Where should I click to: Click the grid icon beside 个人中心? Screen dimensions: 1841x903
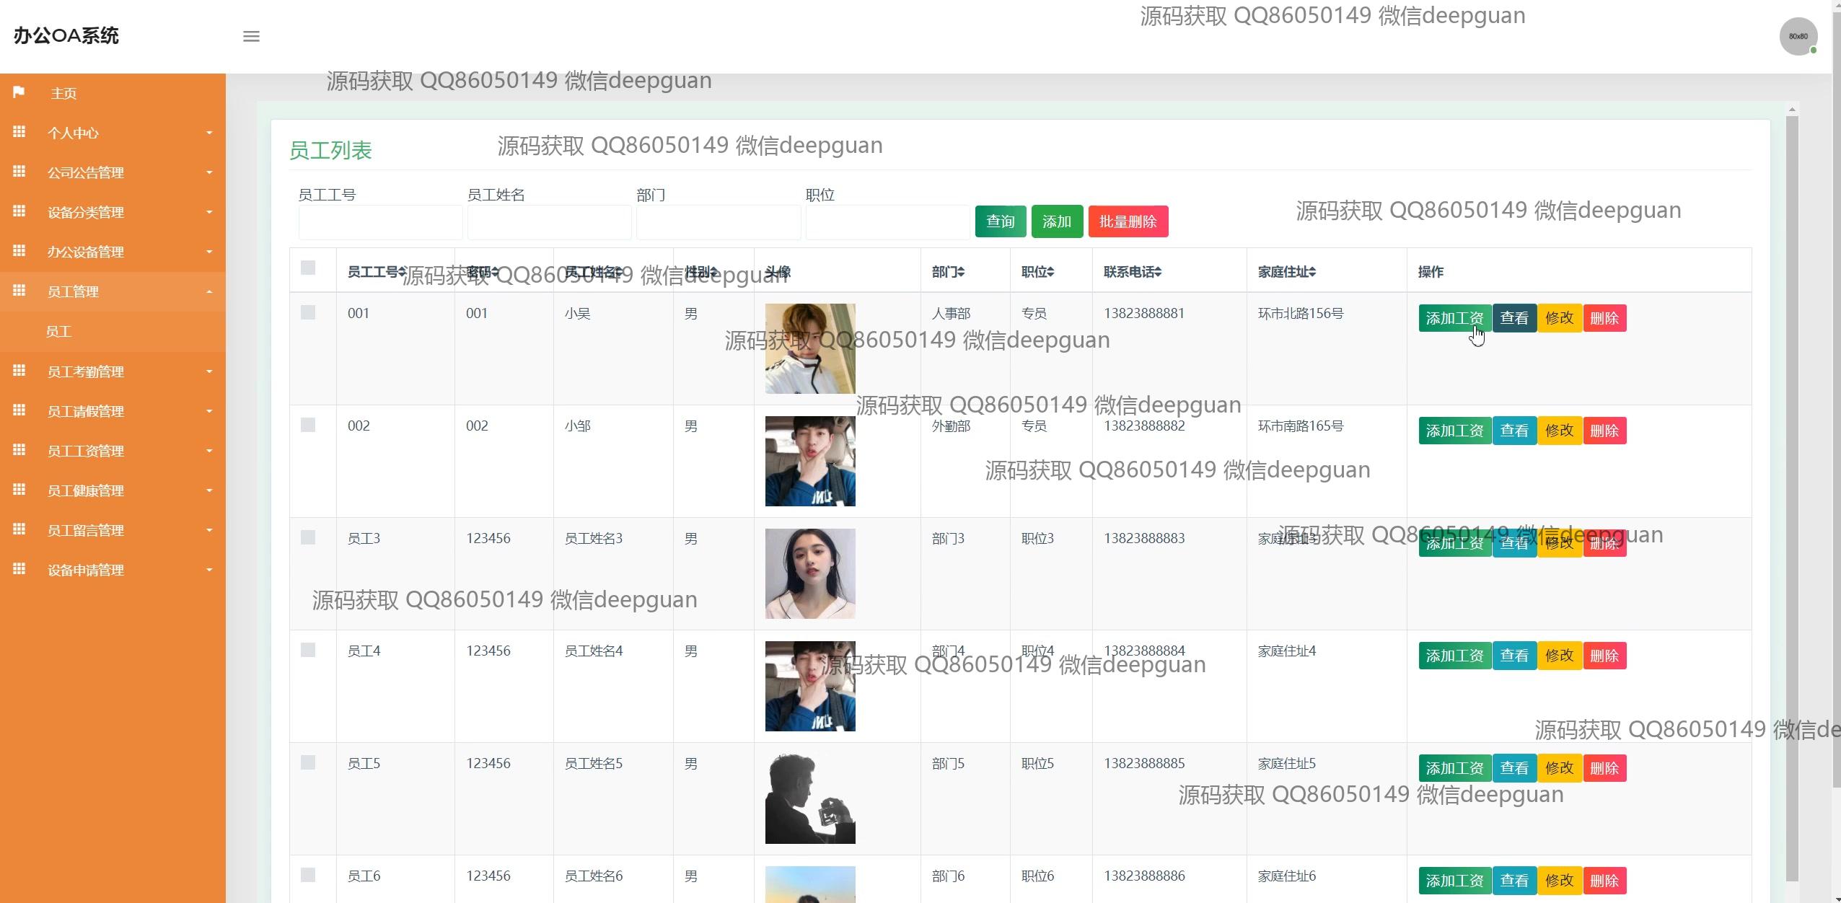19,132
